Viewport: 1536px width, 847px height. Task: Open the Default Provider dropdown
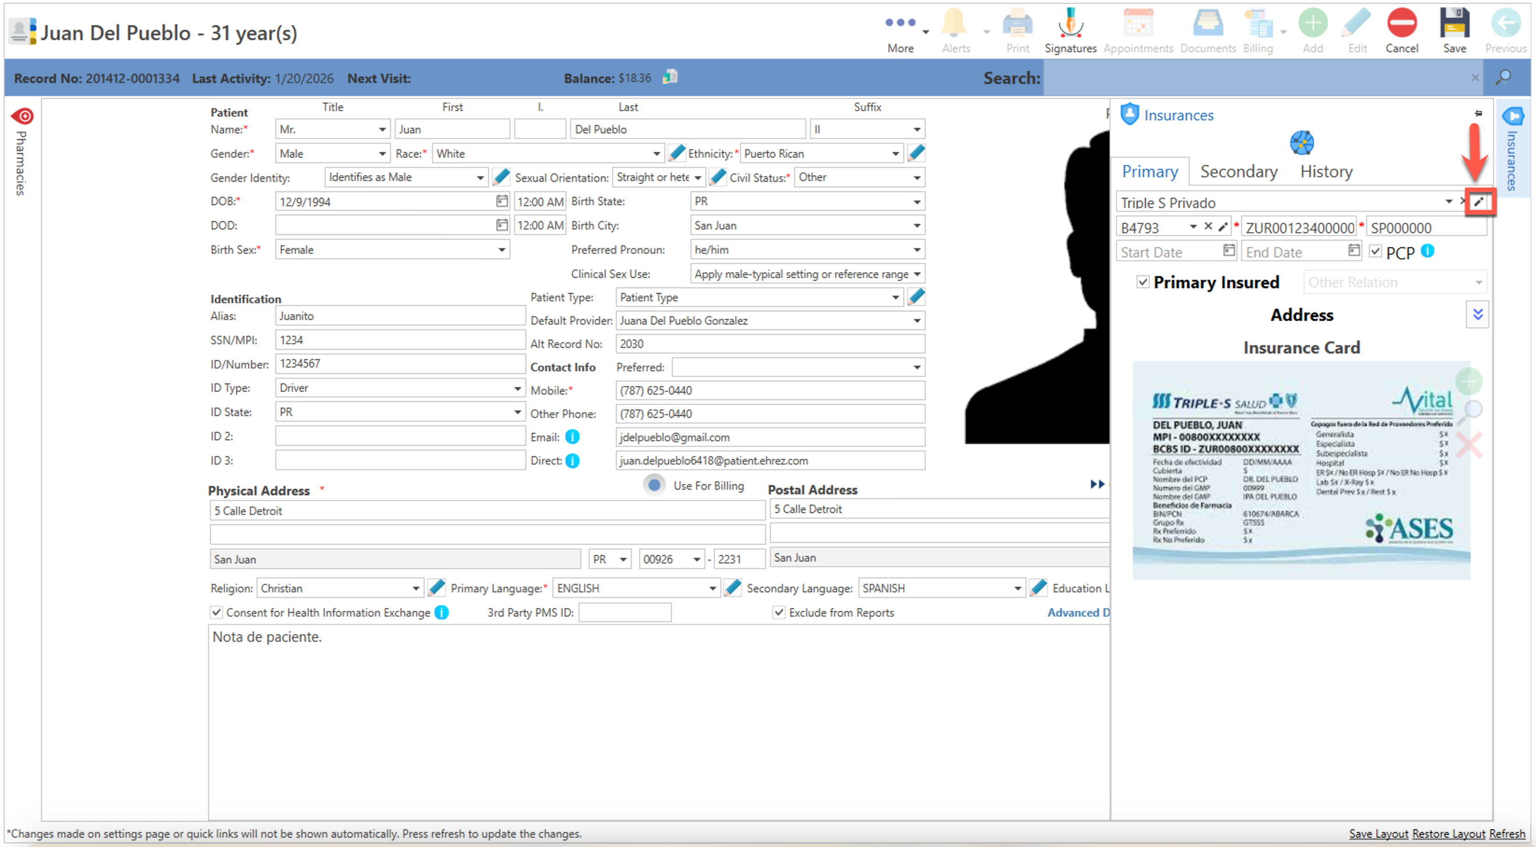(916, 321)
